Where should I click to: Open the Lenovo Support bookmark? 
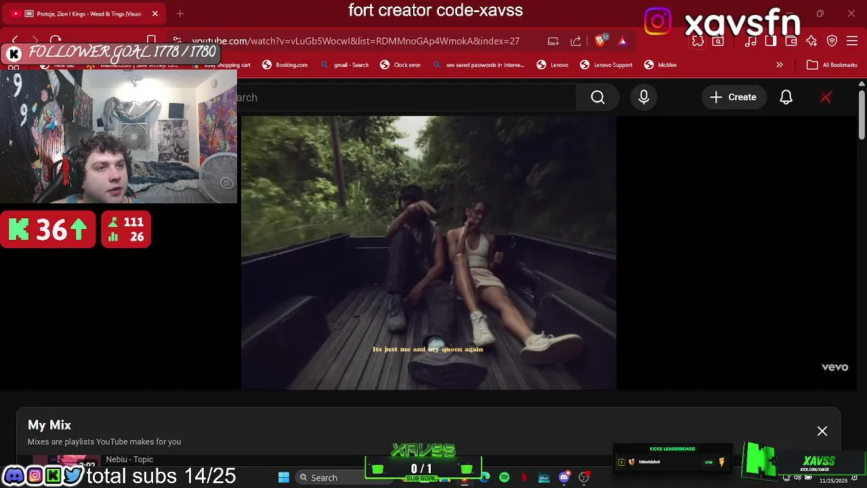click(607, 65)
